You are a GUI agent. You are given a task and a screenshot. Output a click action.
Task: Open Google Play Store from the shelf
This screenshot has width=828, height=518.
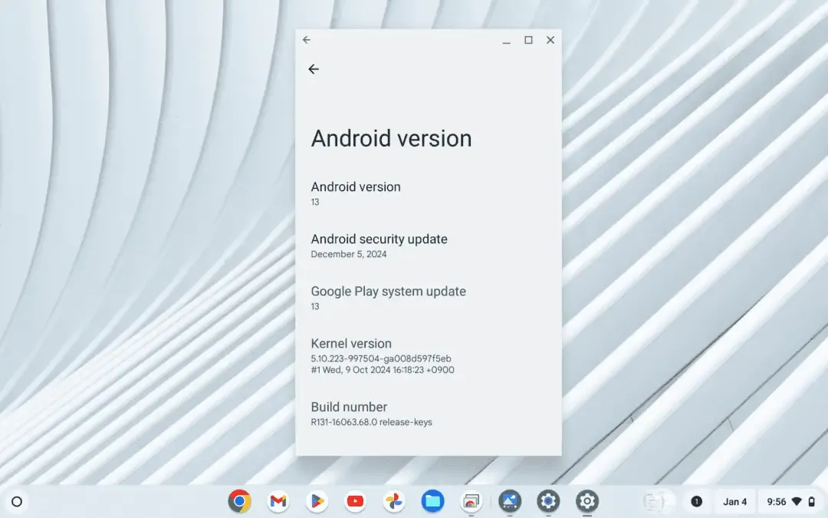pyautogui.click(x=317, y=501)
